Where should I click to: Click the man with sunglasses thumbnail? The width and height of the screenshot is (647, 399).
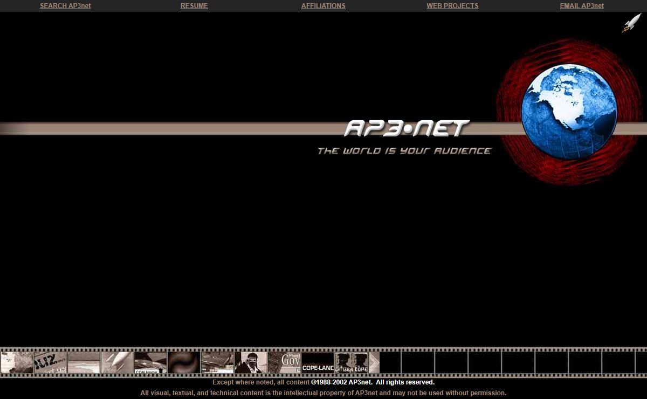click(x=251, y=363)
